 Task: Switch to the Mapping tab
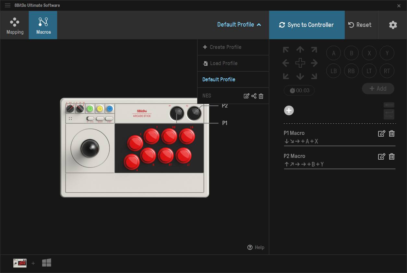pyautogui.click(x=15, y=25)
